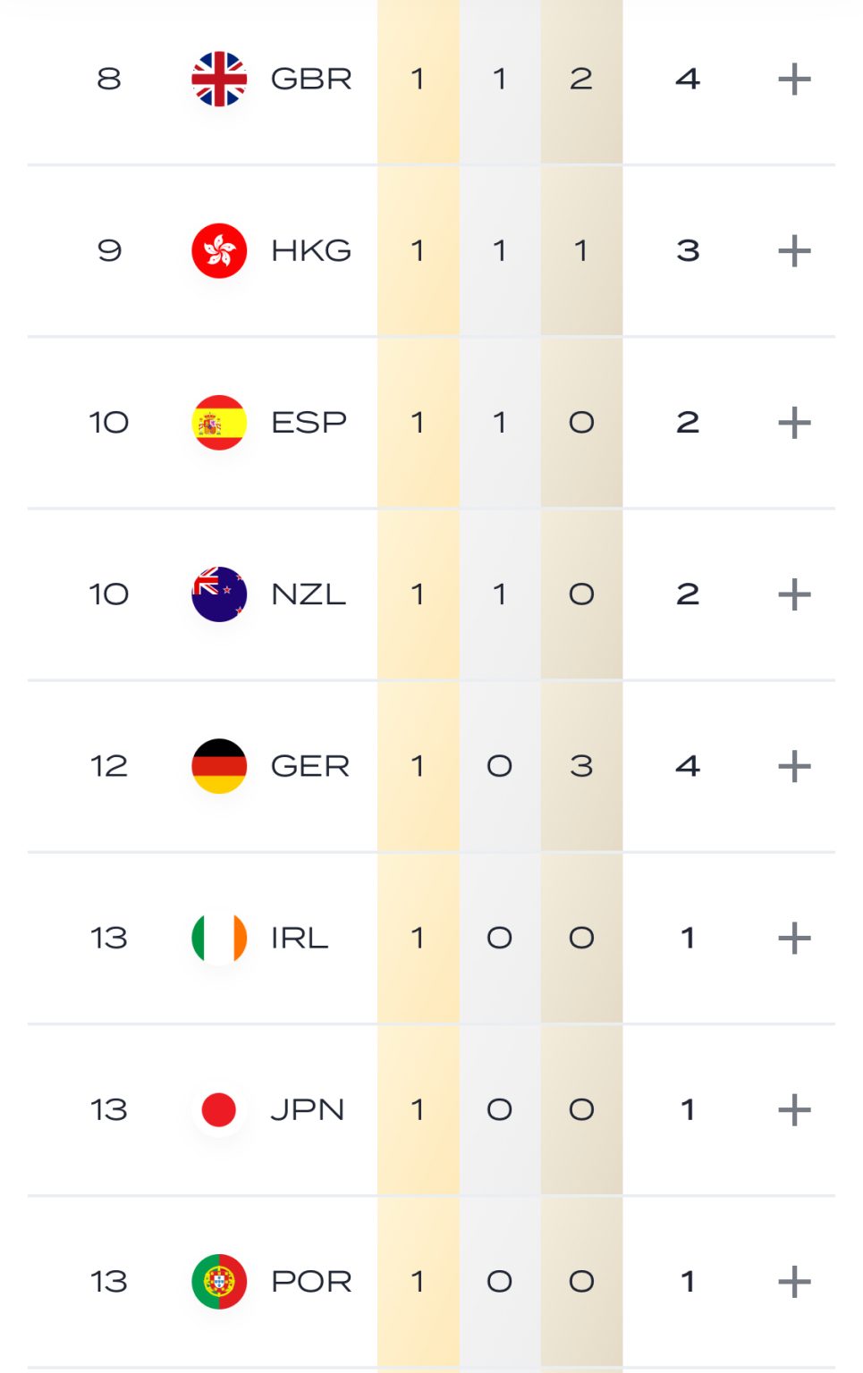Expand the NZL row details
The image size is (863, 1373).
click(x=794, y=594)
